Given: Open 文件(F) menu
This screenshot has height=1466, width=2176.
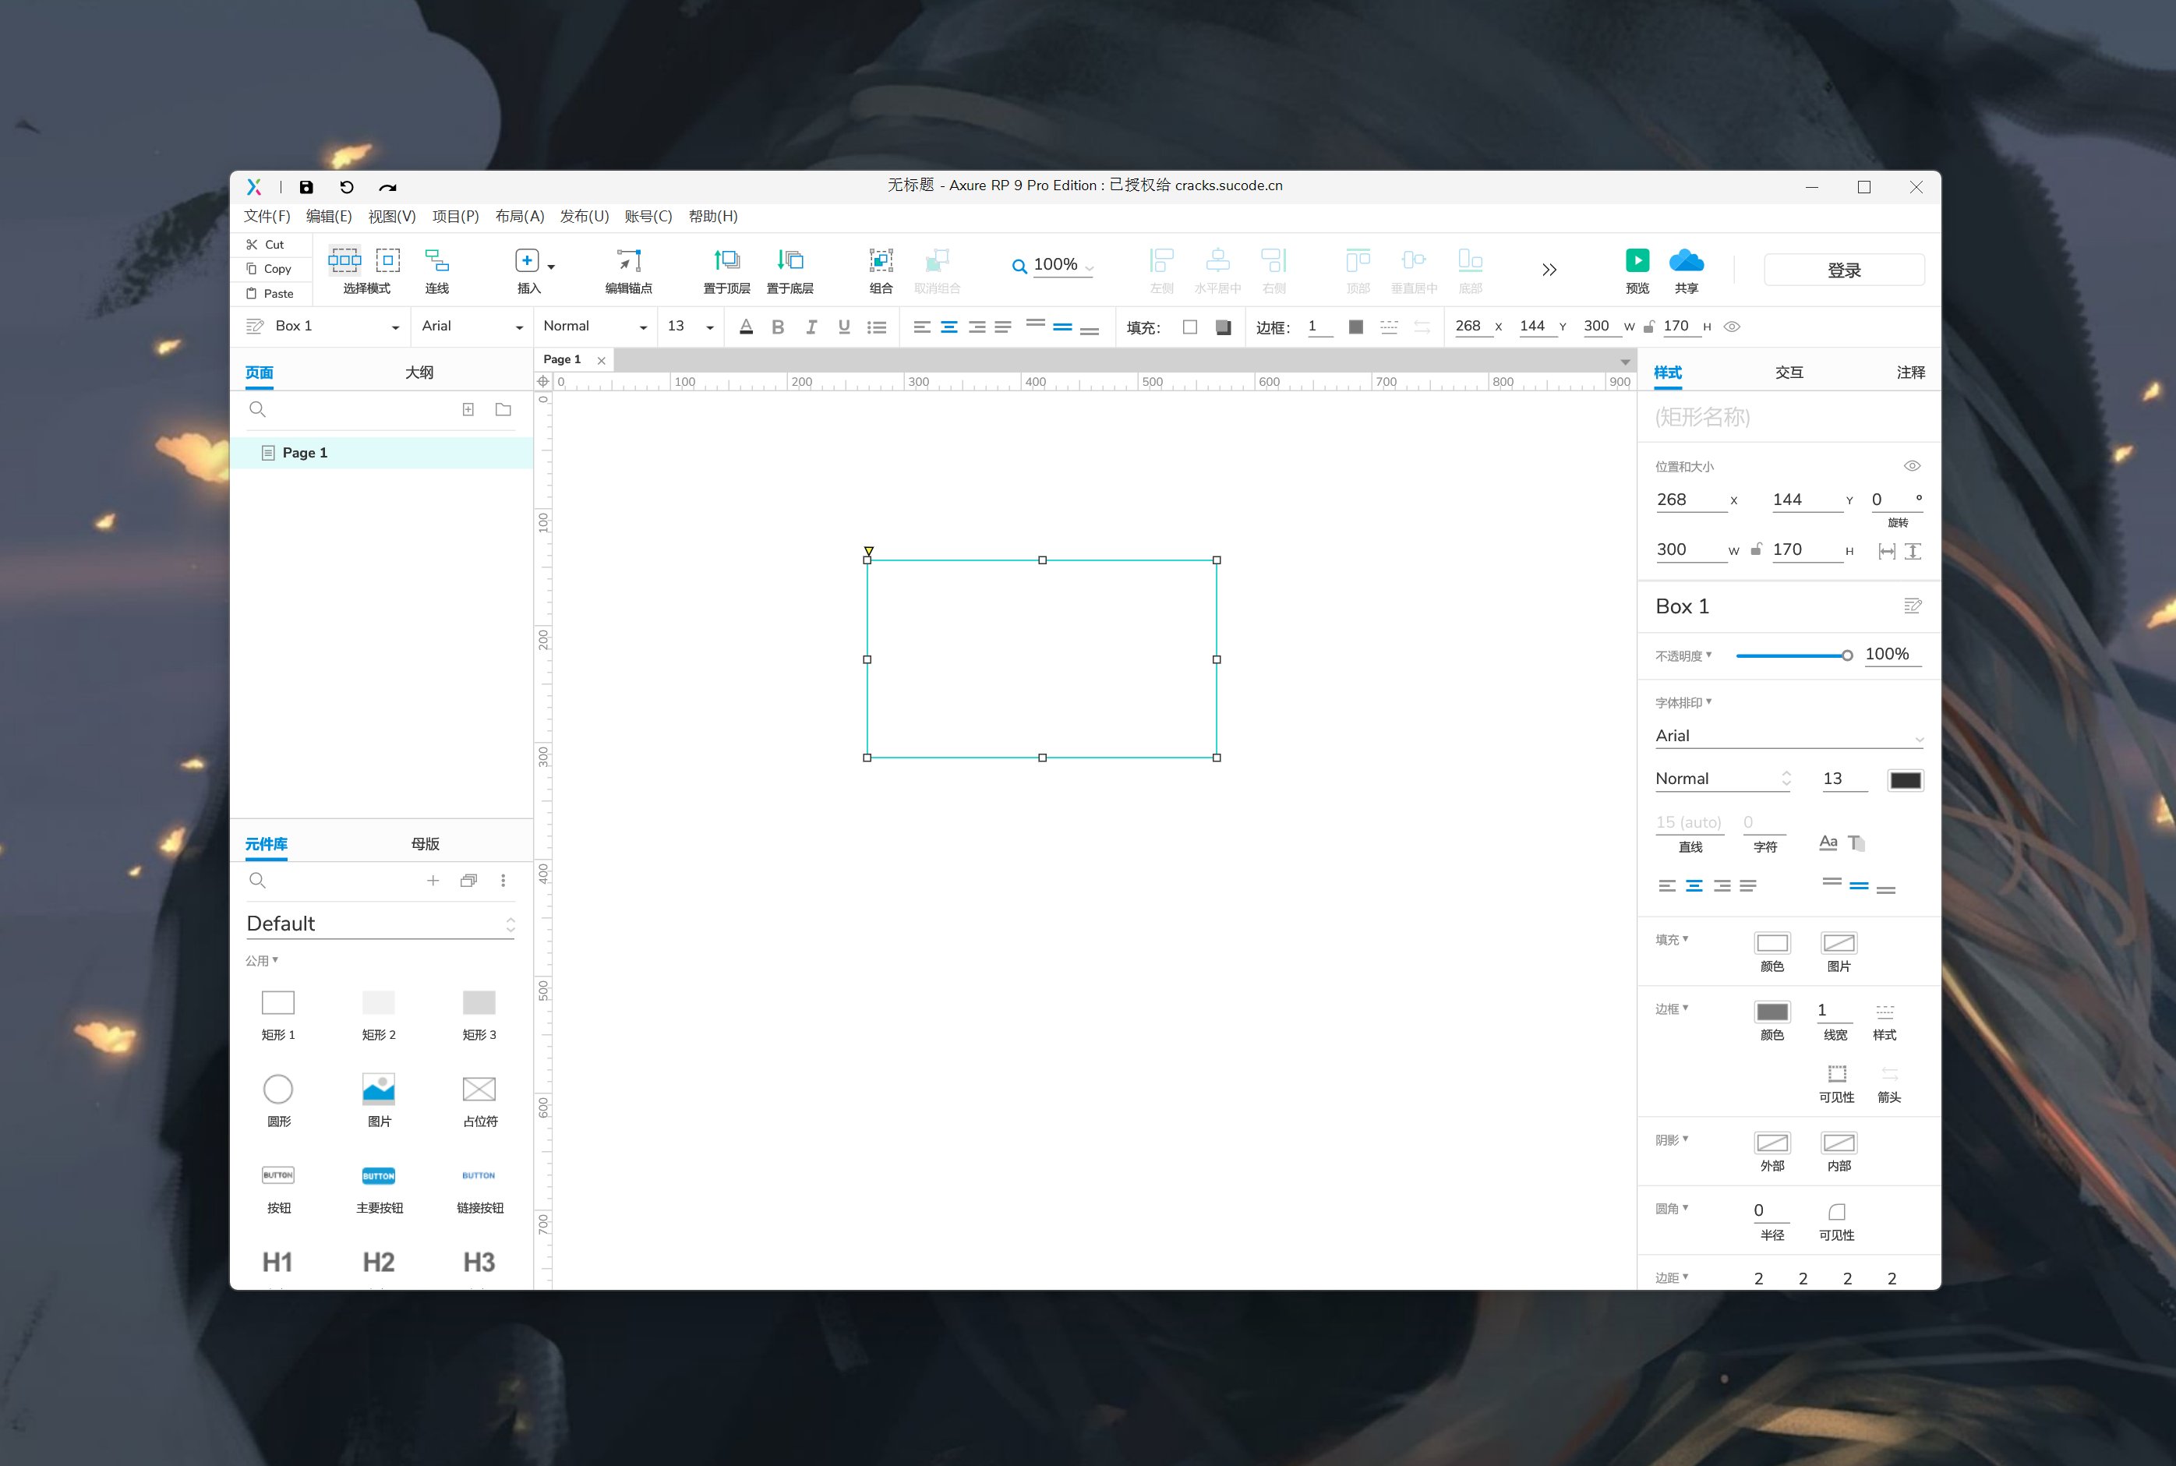Looking at the screenshot, I should [267, 216].
